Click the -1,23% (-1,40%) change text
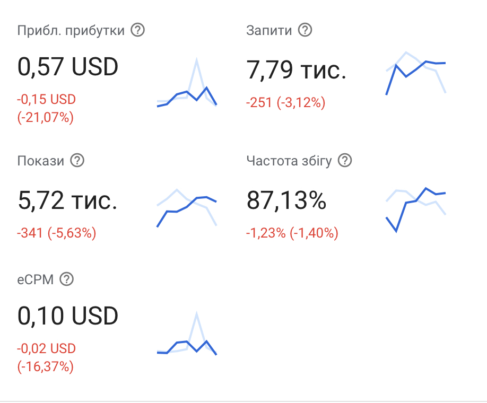This screenshot has height=403, width=487. click(292, 233)
